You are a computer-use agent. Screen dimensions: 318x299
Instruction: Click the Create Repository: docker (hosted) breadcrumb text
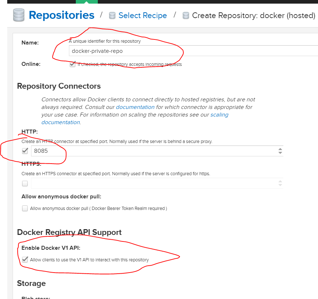[x=253, y=15]
